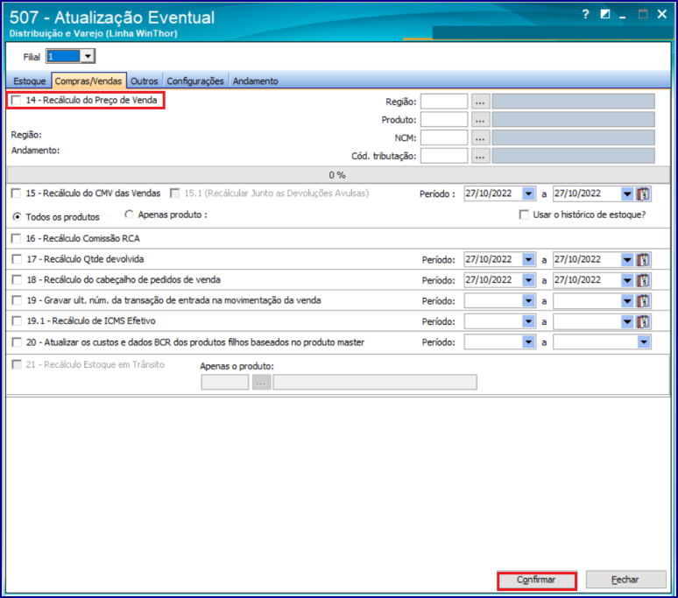Close the Atualização Eventual window

pyautogui.click(x=662, y=14)
